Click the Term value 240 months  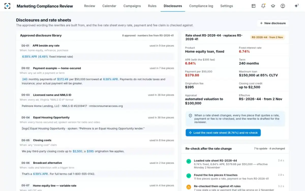(249, 63)
